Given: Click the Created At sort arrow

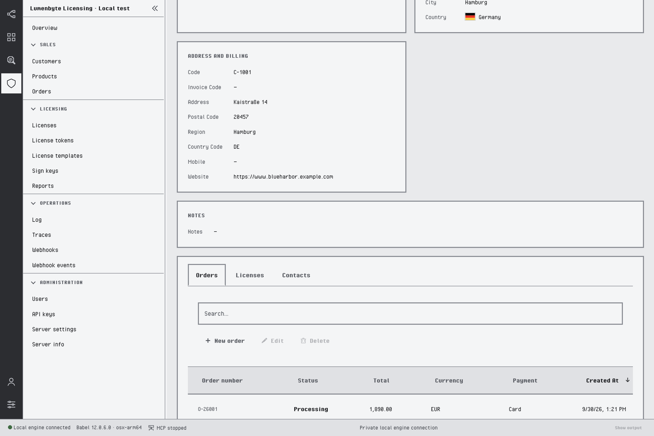Looking at the screenshot, I should 628,380.
